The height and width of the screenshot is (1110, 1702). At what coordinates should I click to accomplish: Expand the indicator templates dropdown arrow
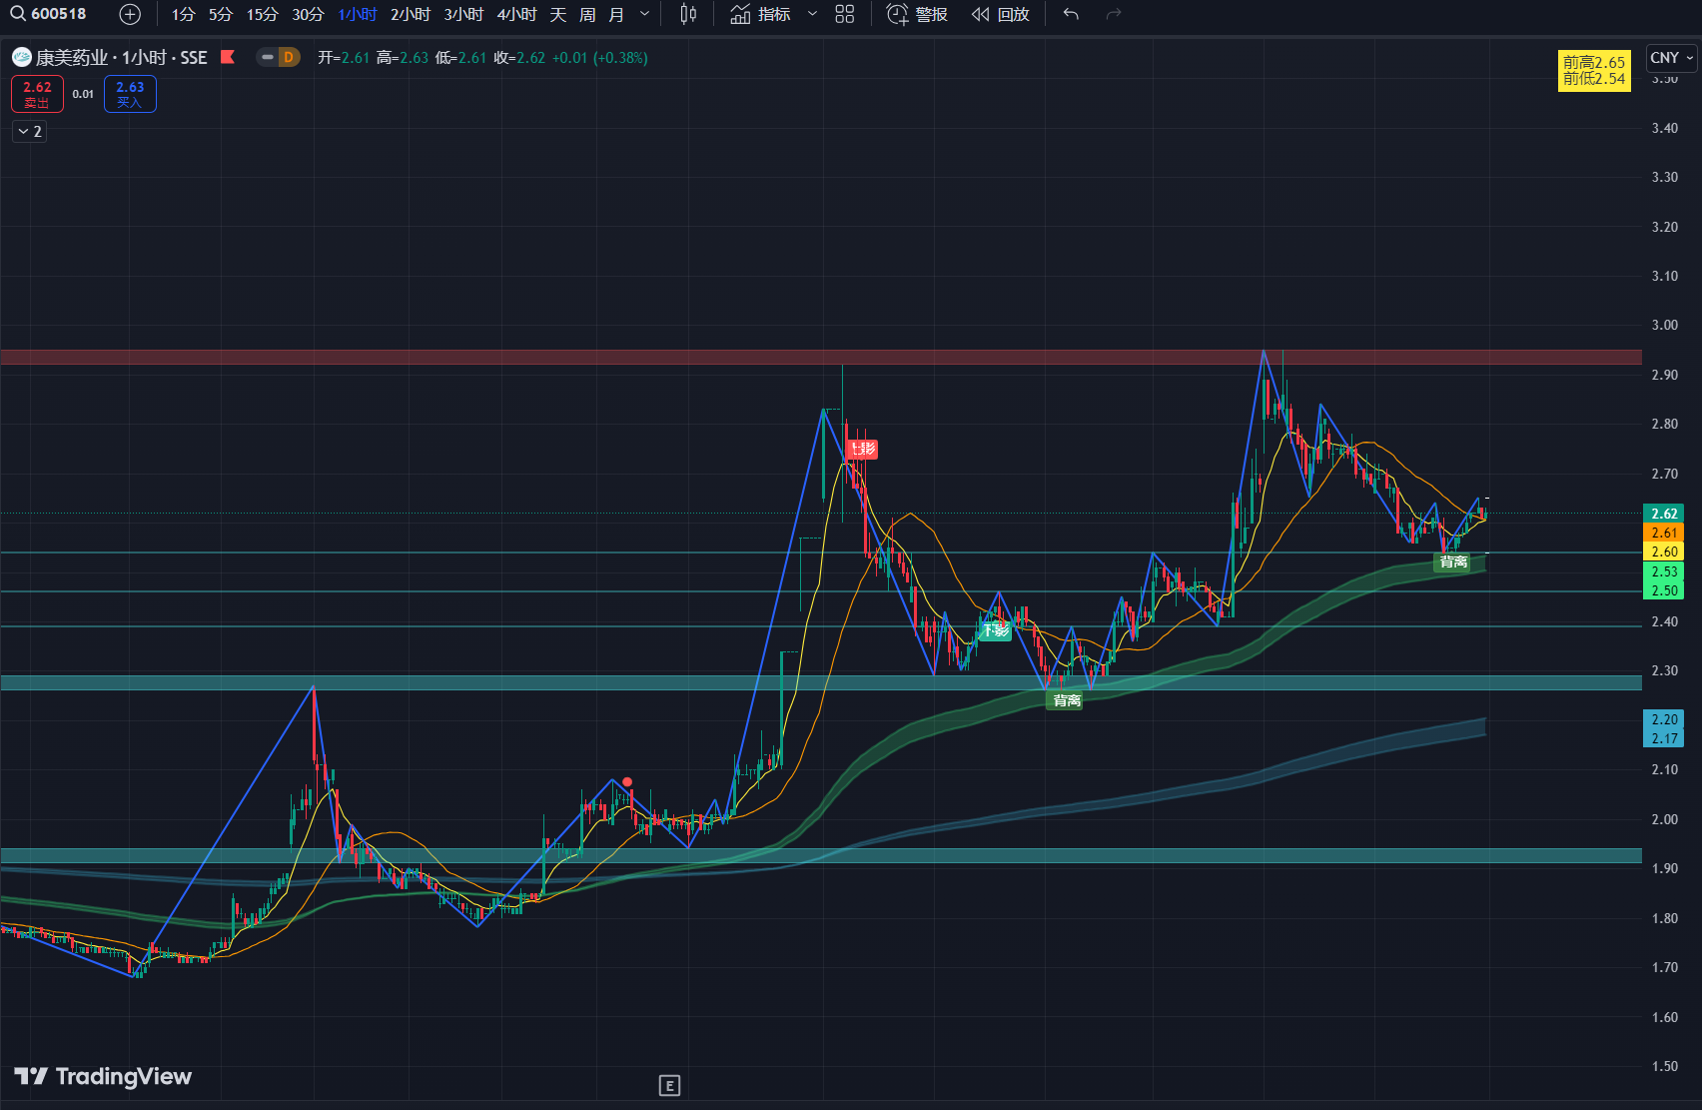812,14
